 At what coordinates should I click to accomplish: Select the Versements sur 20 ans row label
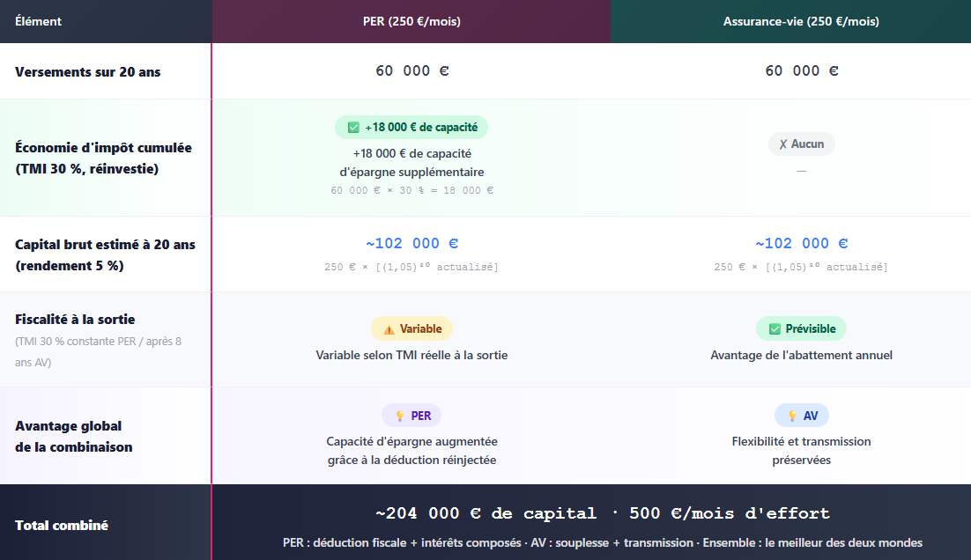pos(88,72)
